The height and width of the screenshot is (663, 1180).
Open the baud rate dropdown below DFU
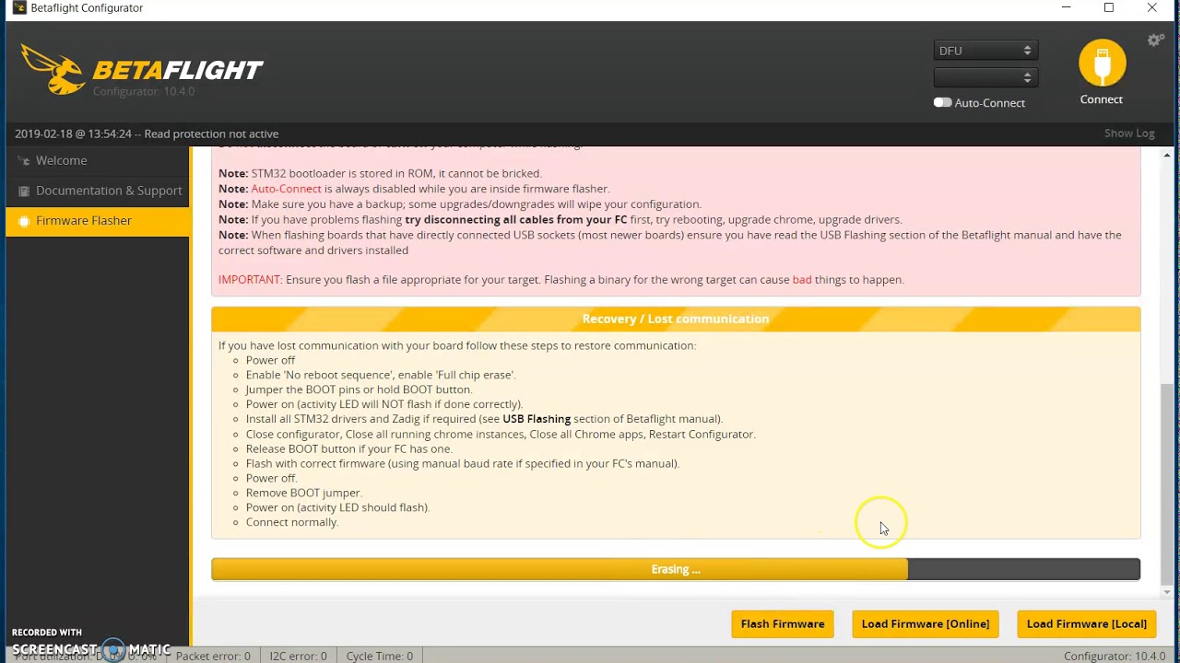click(x=985, y=77)
